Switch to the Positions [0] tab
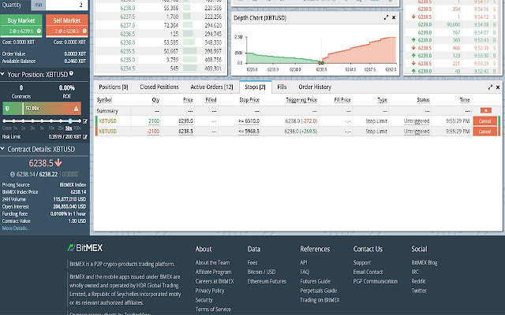 pos(114,87)
